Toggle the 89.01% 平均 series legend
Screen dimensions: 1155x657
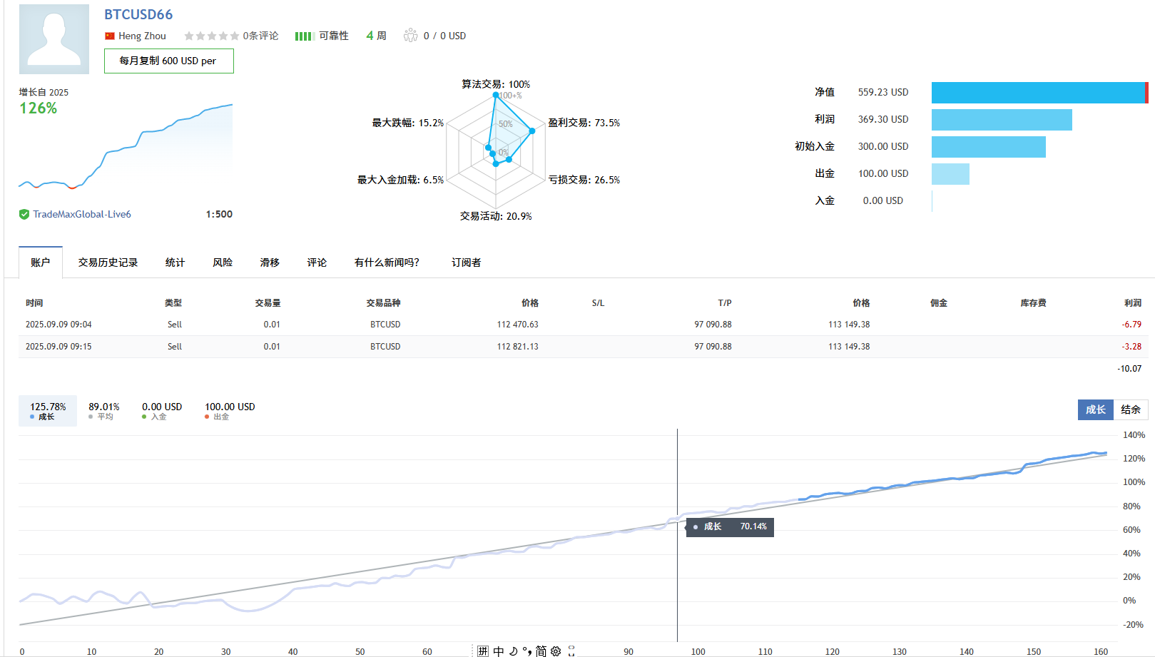click(x=104, y=411)
